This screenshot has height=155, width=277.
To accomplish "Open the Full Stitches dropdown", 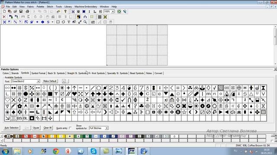I will coord(106,128).
